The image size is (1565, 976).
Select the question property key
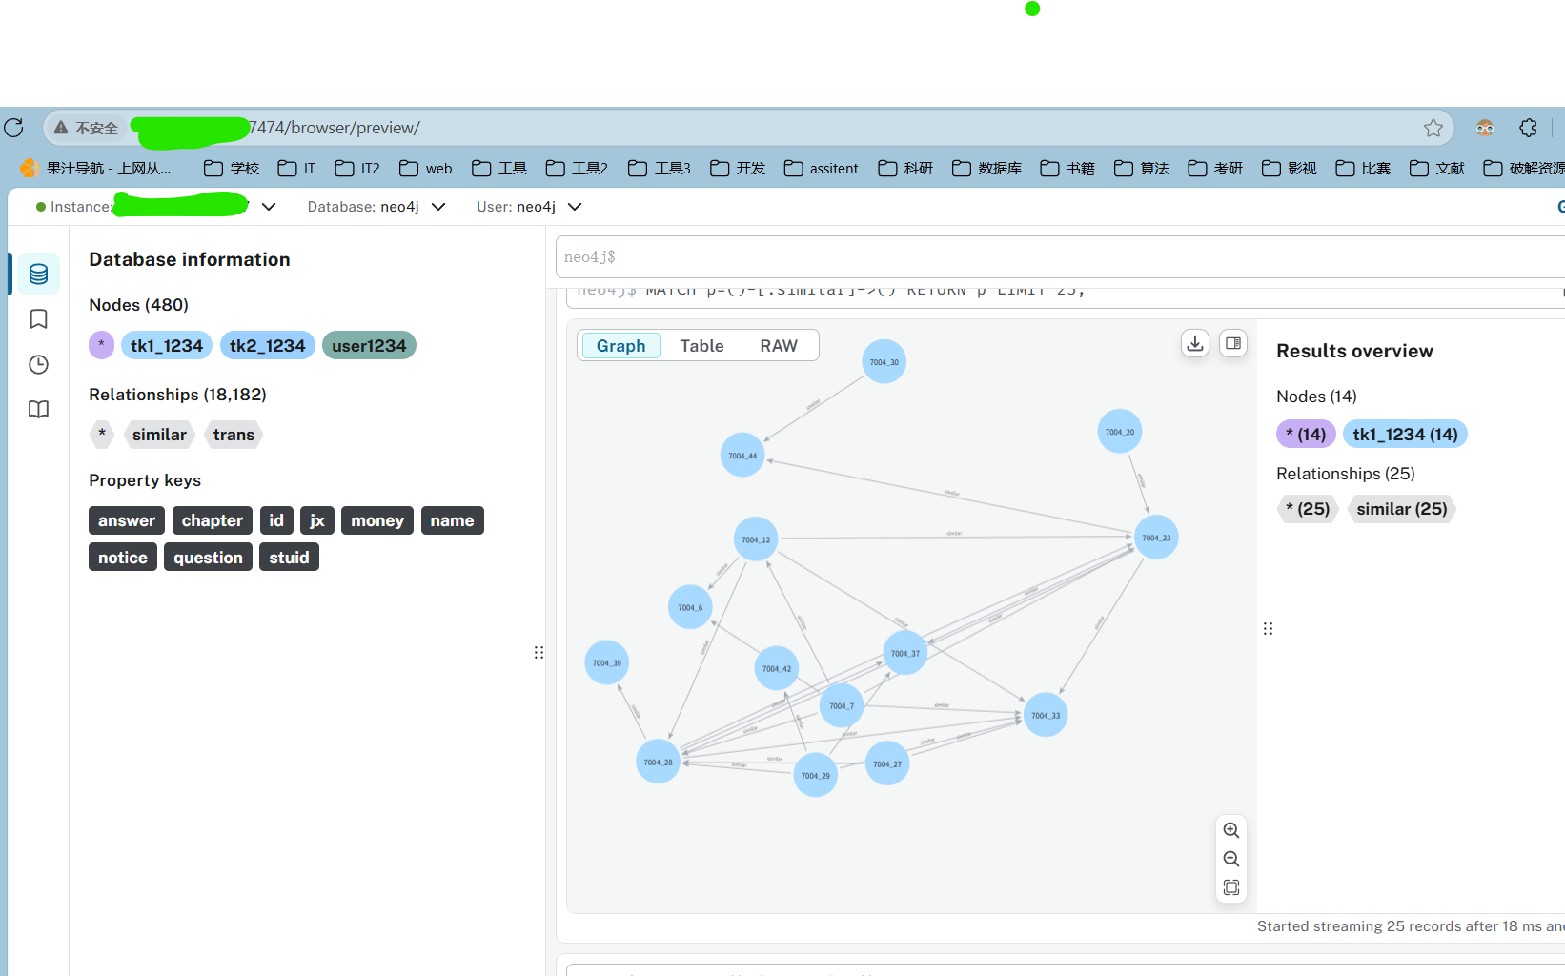208,557
